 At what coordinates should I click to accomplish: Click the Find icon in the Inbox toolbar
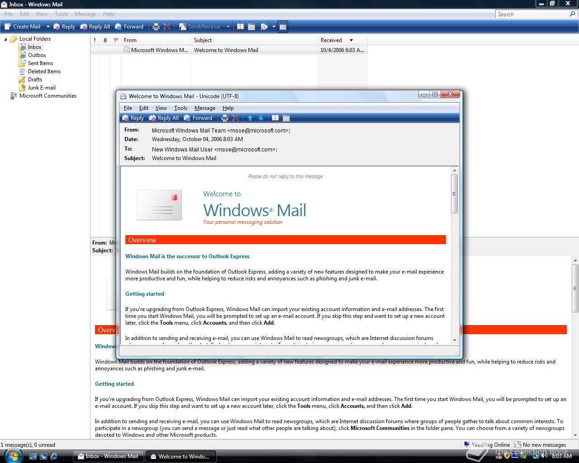(264, 27)
